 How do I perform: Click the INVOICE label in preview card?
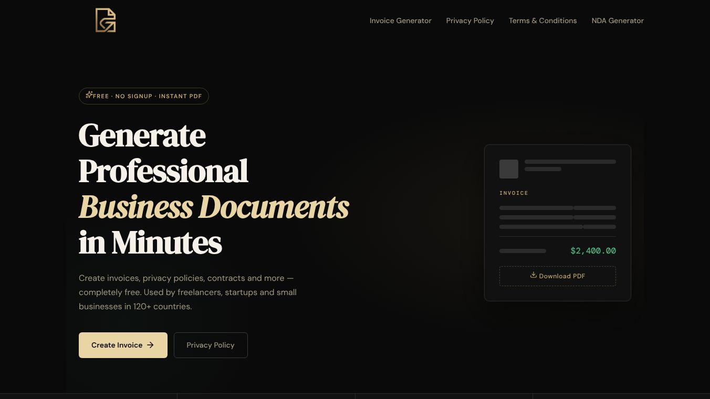[514, 193]
